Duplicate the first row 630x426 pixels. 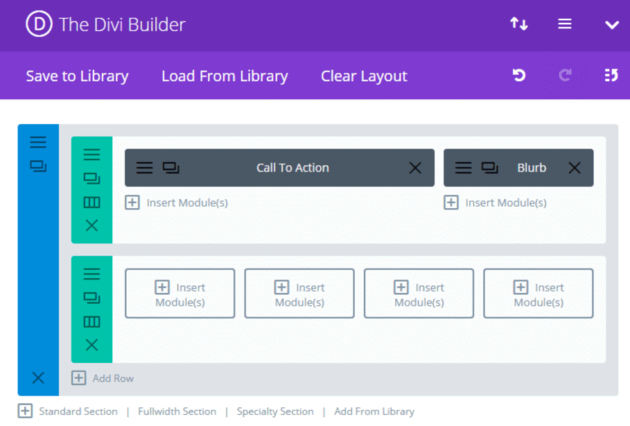(91, 178)
